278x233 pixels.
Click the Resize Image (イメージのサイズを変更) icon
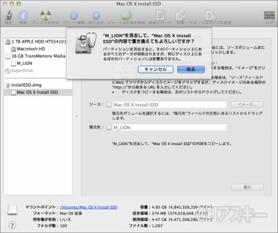(210, 15)
